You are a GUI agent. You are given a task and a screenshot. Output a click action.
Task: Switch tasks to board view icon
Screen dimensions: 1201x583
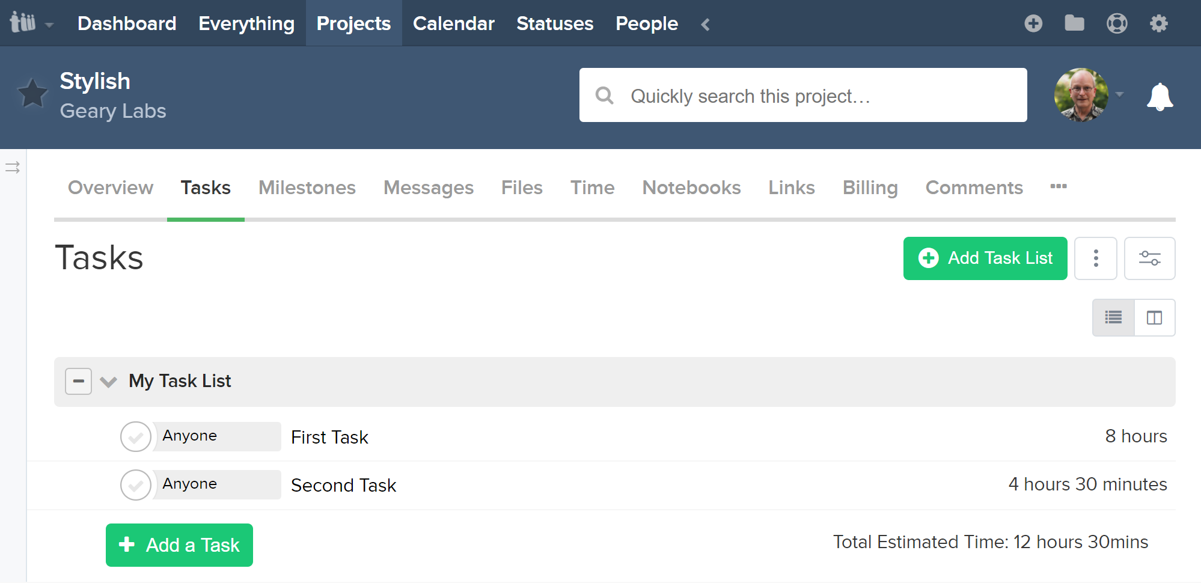[x=1154, y=317]
